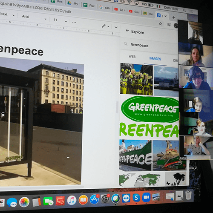Select the yellow-costumed protesters image result
The width and height of the screenshot is (213, 213).
136,79
